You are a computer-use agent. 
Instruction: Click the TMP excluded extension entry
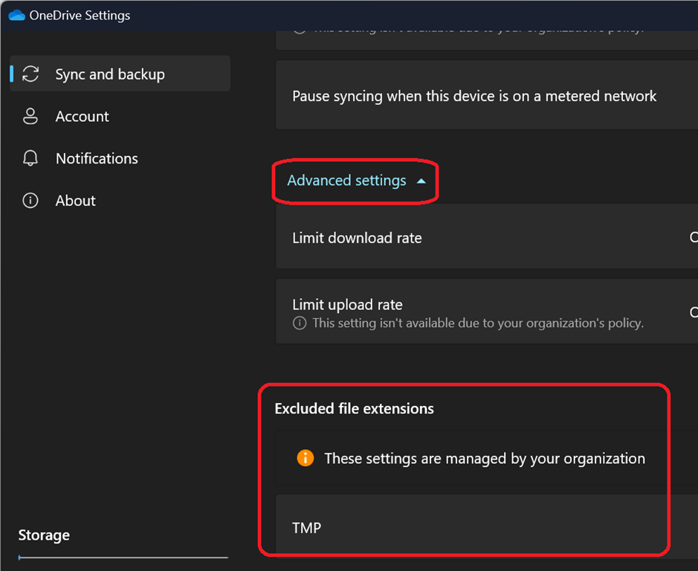coord(306,528)
